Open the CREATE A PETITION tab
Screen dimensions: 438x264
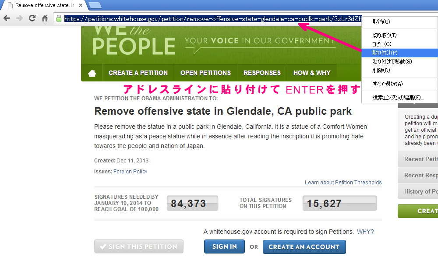[x=138, y=73]
